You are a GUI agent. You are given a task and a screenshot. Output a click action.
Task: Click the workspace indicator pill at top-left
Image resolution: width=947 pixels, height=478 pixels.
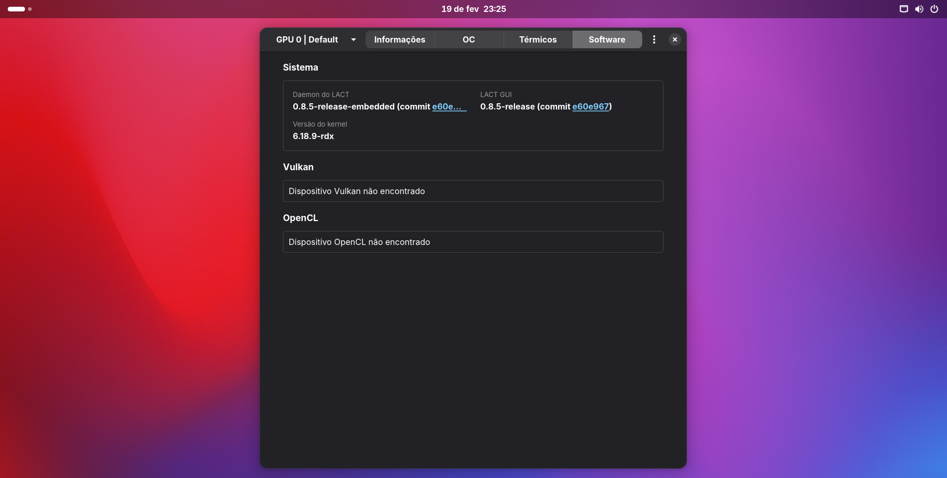click(x=17, y=9)
